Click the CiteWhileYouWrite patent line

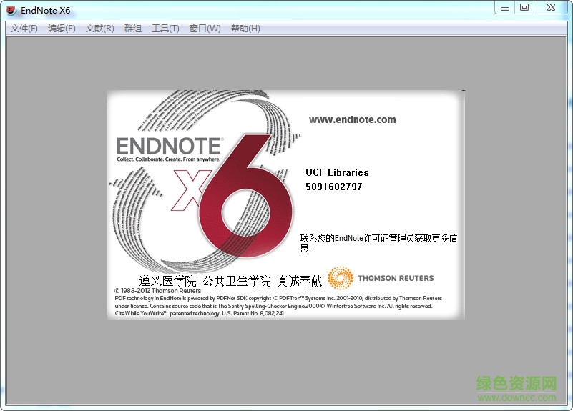click(199, 313)
